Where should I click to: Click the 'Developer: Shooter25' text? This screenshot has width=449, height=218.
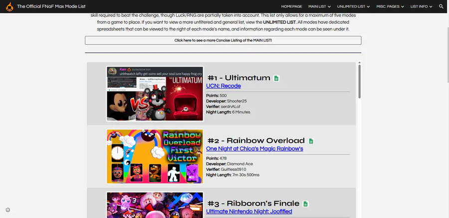click(226, 101)
